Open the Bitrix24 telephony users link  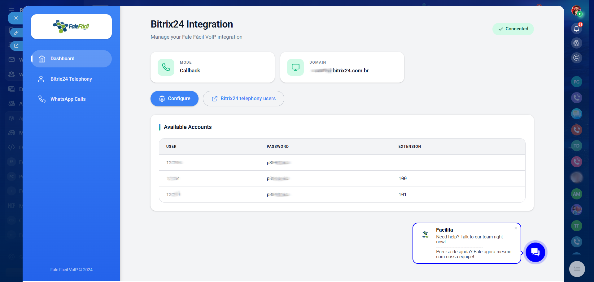(x=243, y=99)
